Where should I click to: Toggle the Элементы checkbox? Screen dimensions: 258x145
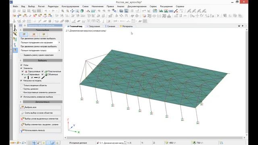point(21,68)
